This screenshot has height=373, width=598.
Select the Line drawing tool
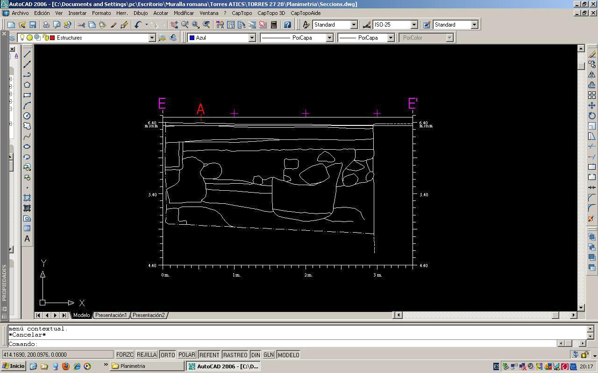coord(27,54)
